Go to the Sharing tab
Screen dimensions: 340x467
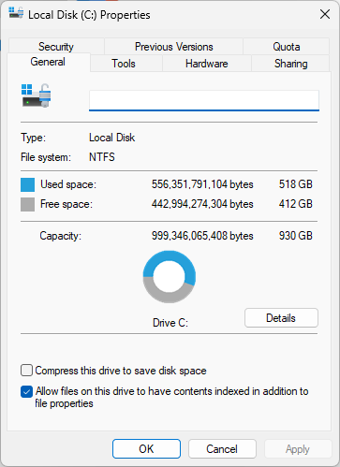coord(290,64)
